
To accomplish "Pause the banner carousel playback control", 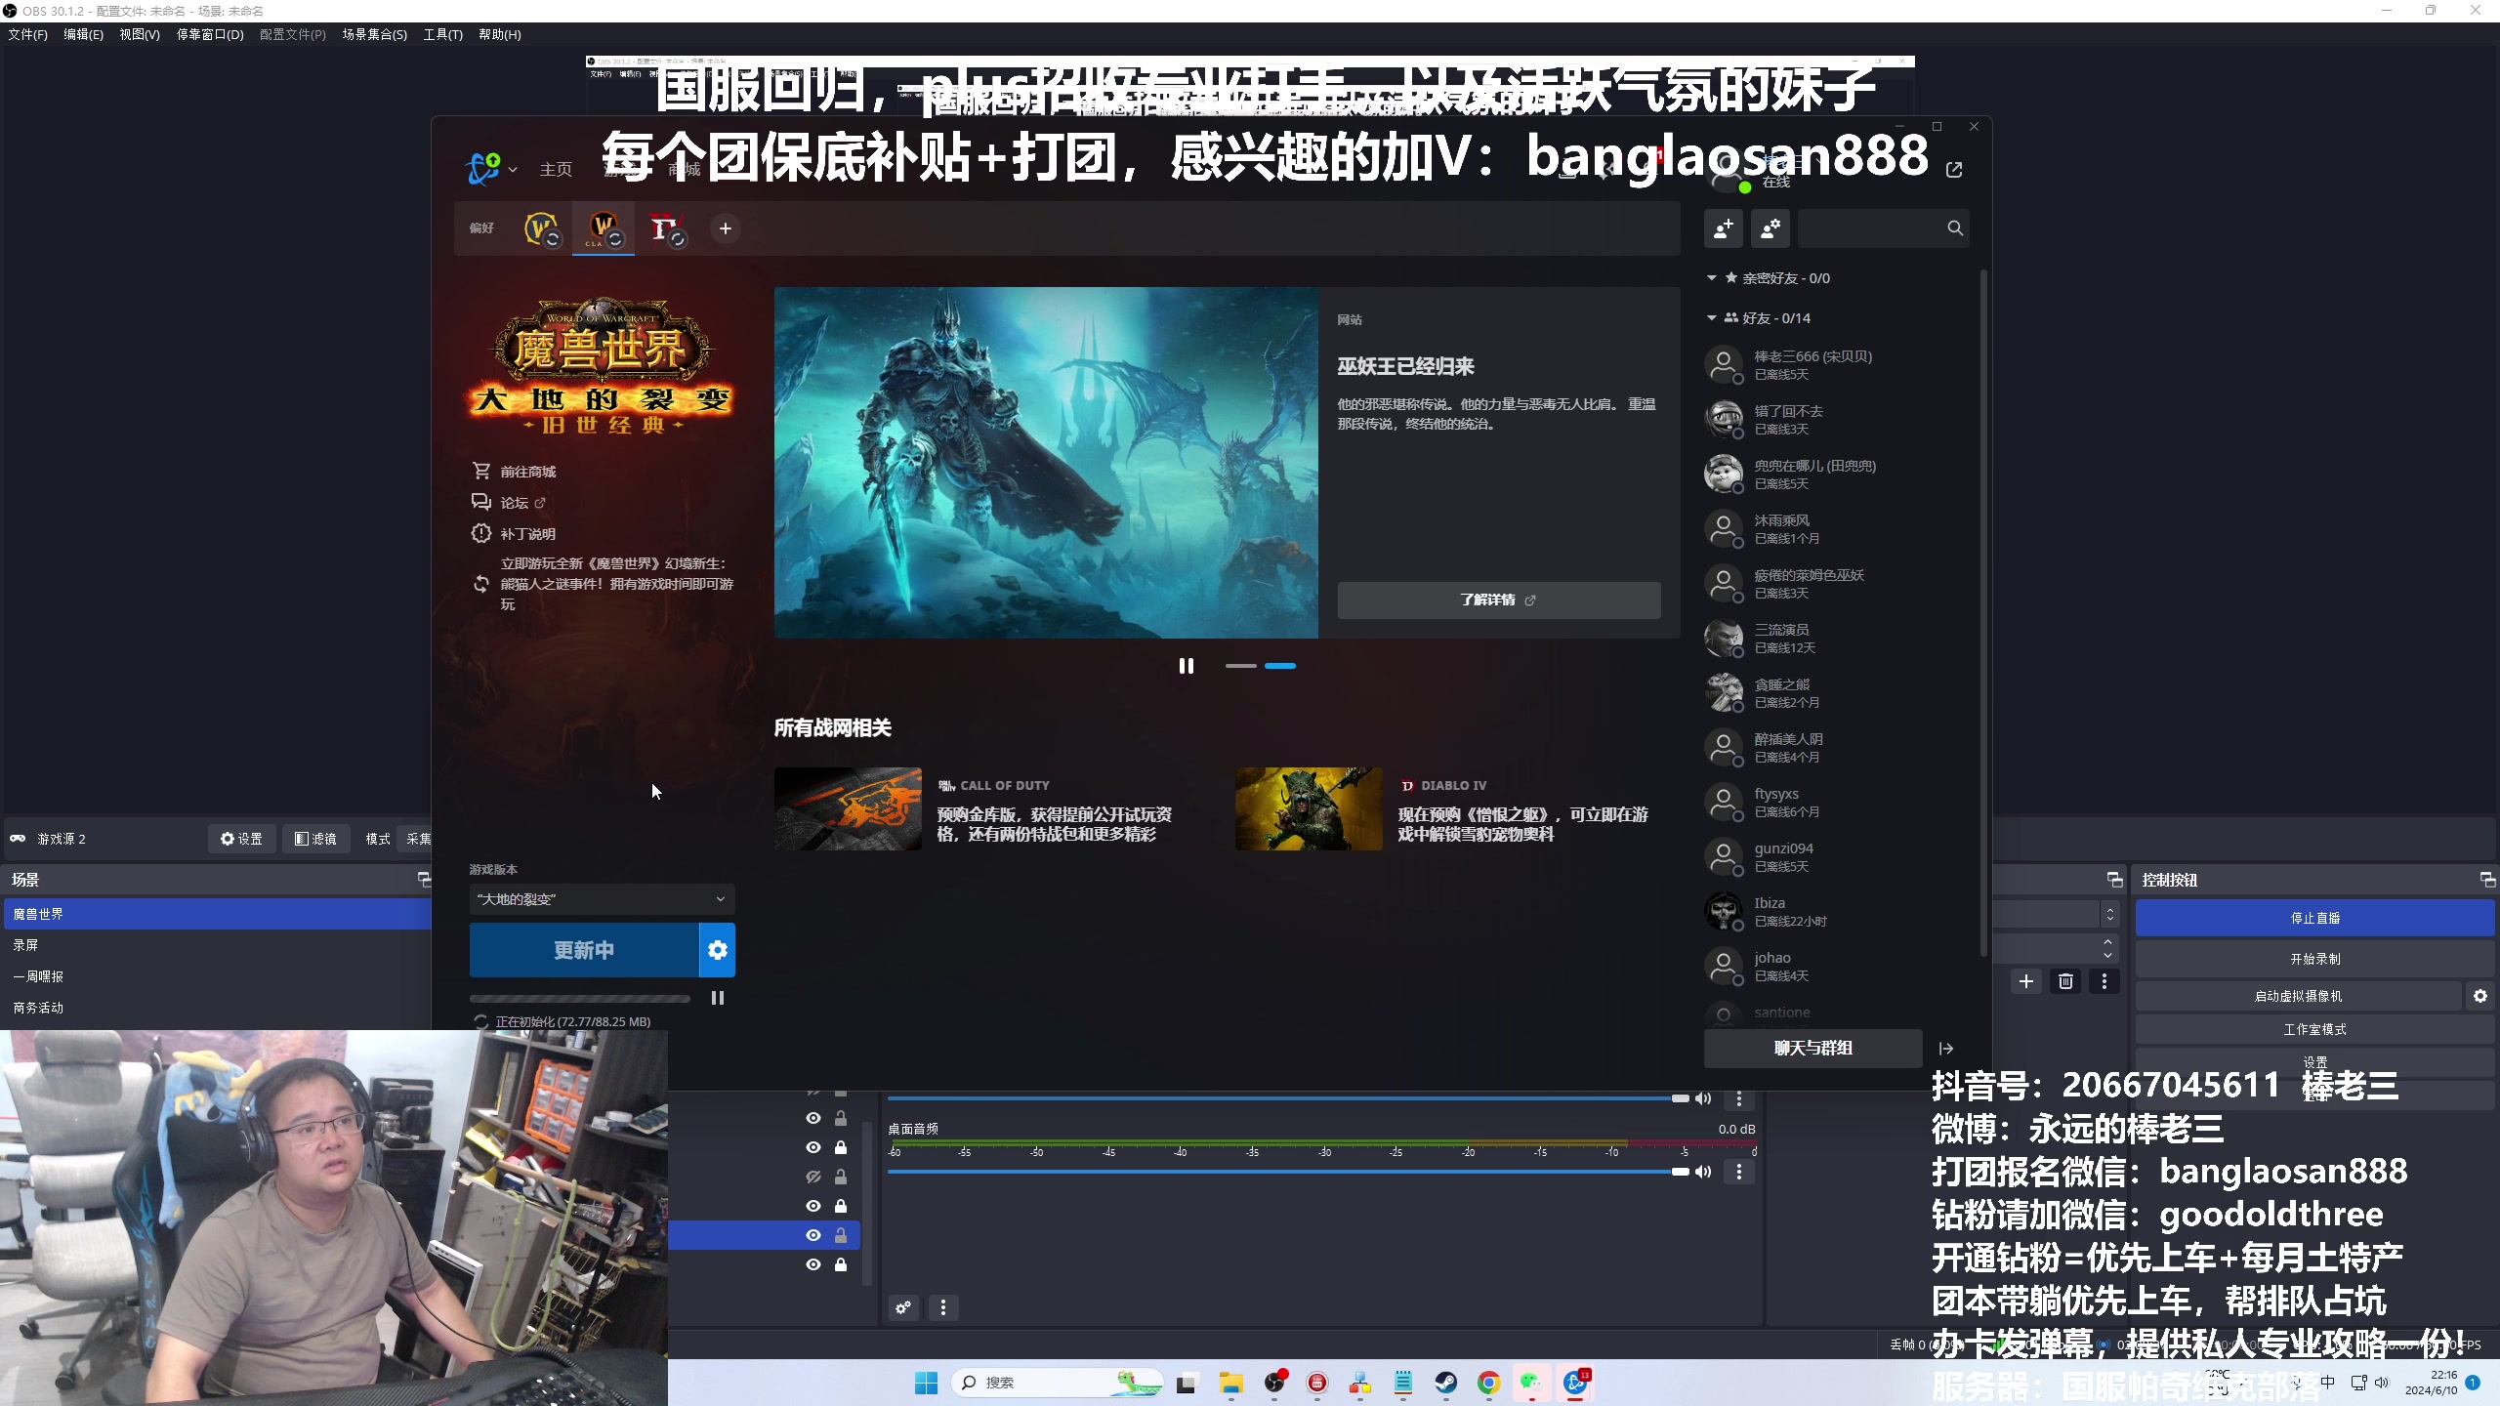I will 1186,665.
